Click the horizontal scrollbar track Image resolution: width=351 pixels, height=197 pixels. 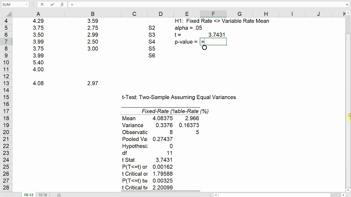coord(280,195)
